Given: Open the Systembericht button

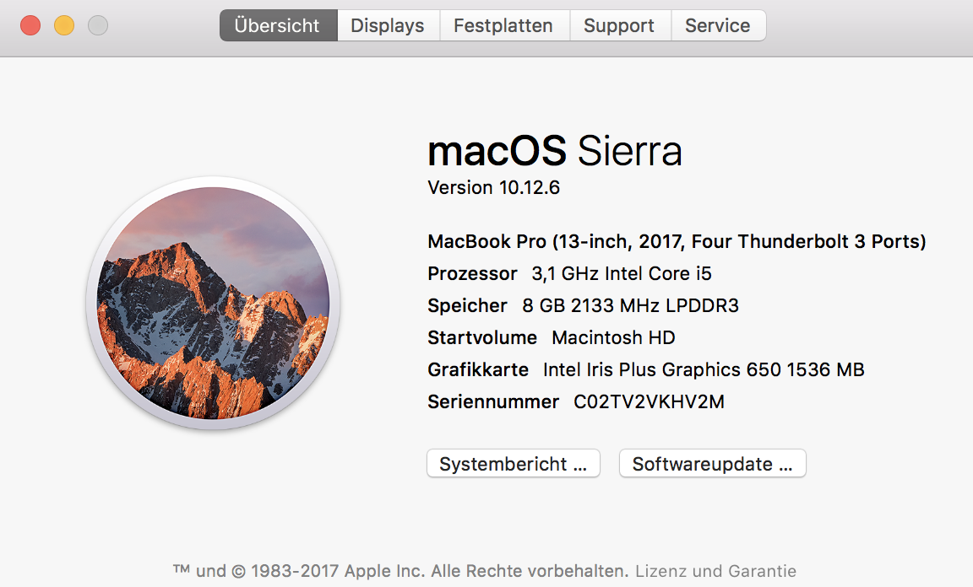Looking at the screenshot, I should [513, 464].
